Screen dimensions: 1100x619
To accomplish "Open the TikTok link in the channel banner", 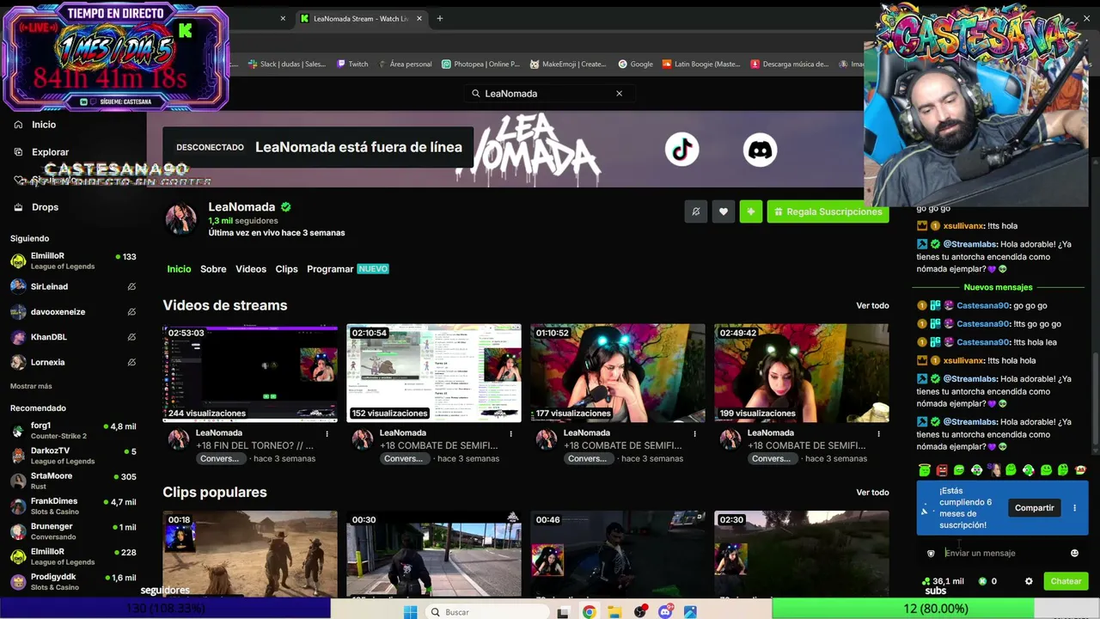I will click(x=682, y=150).
